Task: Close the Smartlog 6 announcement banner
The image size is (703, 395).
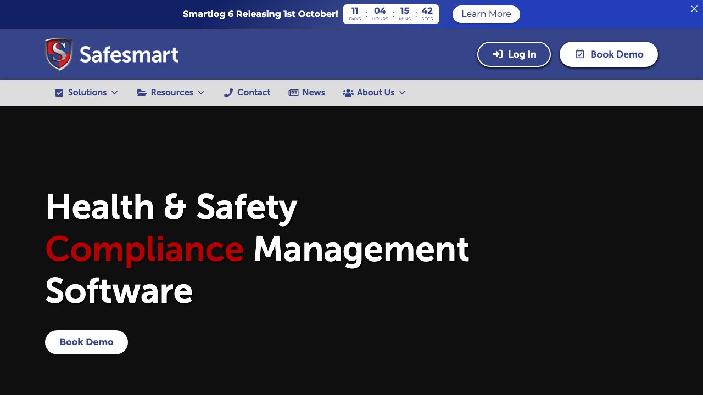Action: click(694, 9)
